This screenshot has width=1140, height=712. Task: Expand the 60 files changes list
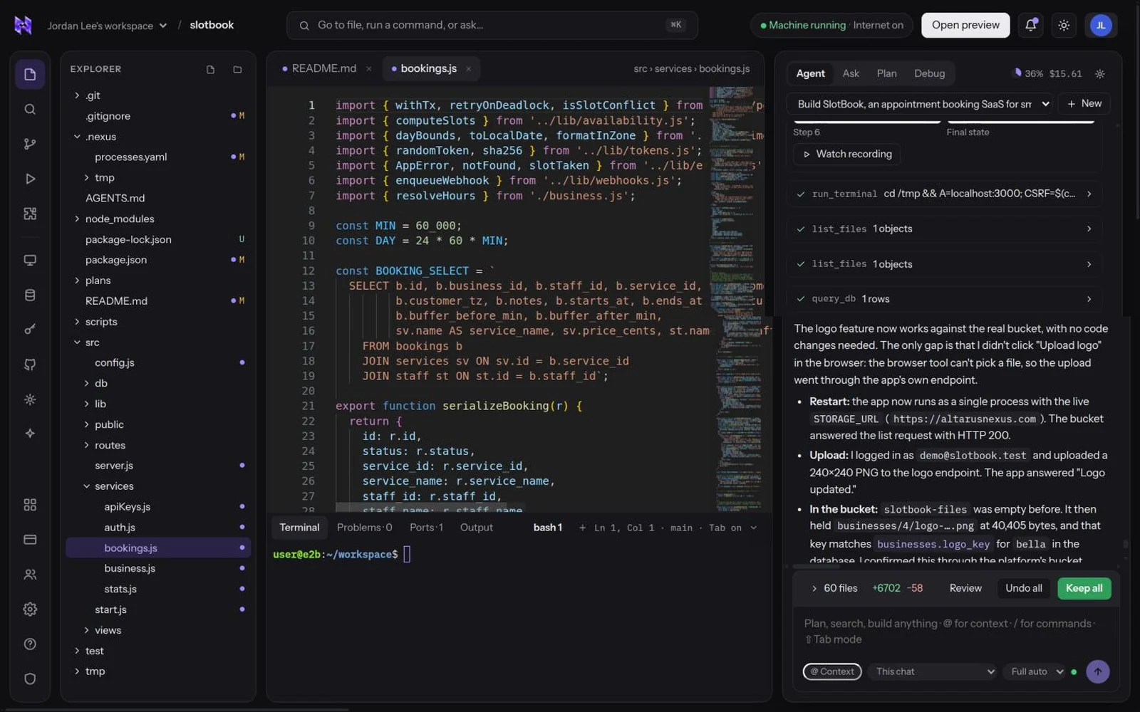click(834, 588)
